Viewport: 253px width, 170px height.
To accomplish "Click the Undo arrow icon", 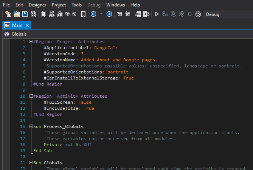I will pos(67,14).
